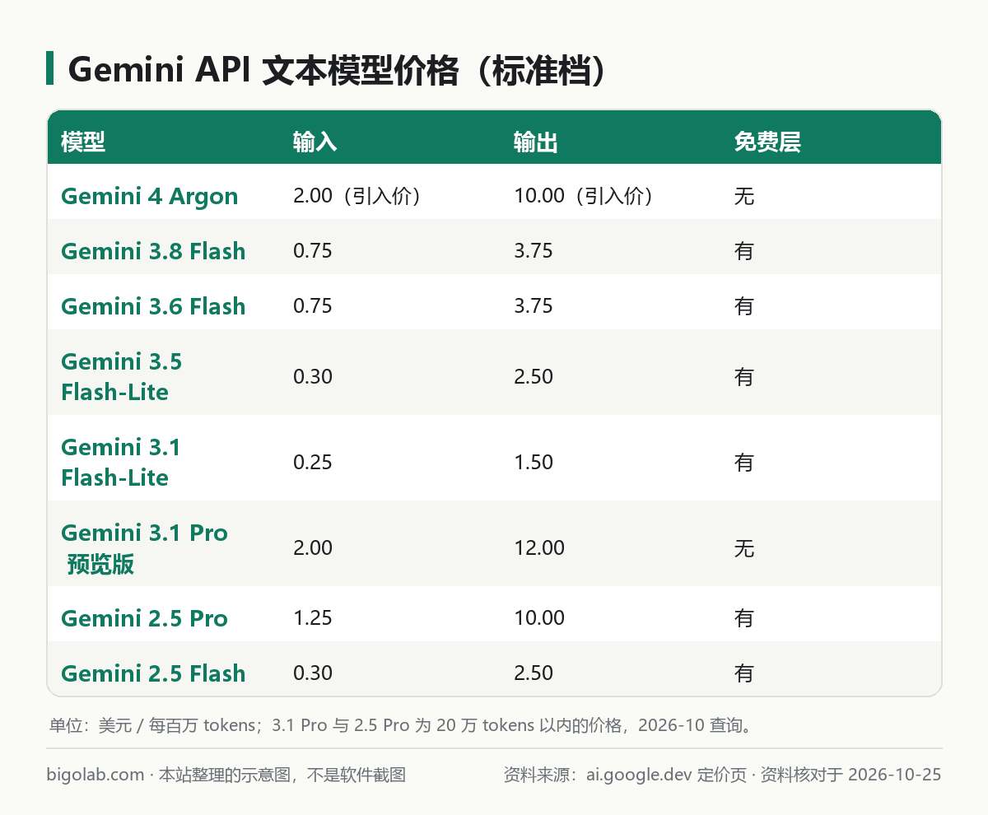Select the "Gemini 3.1 Pro 预览版" model name
Screen dimensions: 988x815
coord(144,547)
